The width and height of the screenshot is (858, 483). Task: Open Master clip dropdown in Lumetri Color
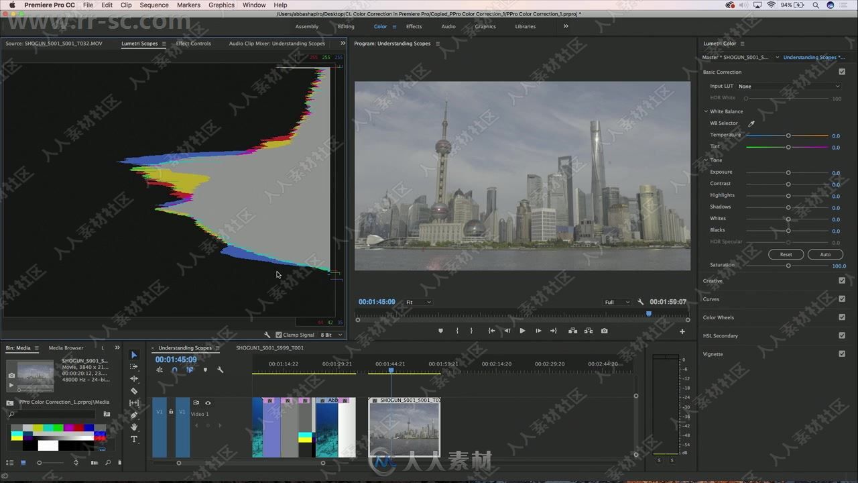[777, 58]
